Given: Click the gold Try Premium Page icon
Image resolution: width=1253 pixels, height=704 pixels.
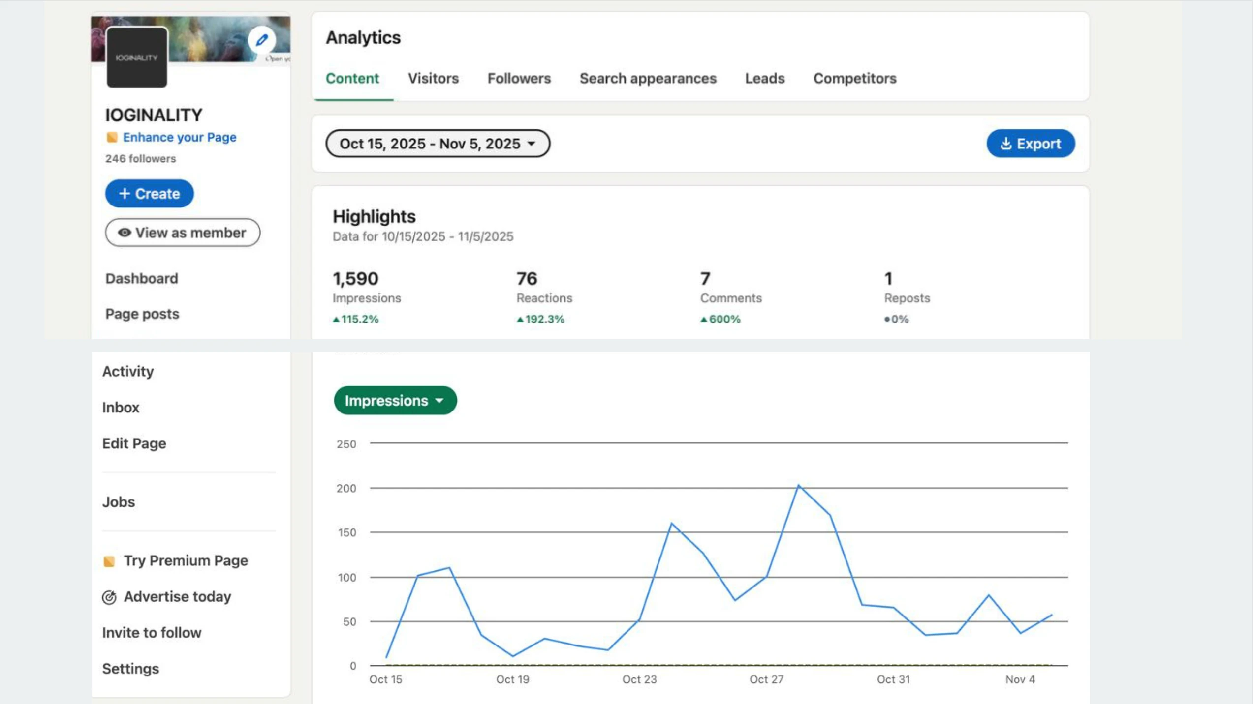Looking at the screenshot, I should pyautogui.click(x=109, y=561).
